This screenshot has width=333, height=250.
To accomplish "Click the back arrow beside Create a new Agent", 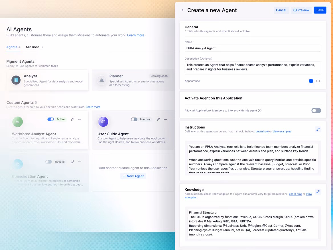I will [183, 10].
